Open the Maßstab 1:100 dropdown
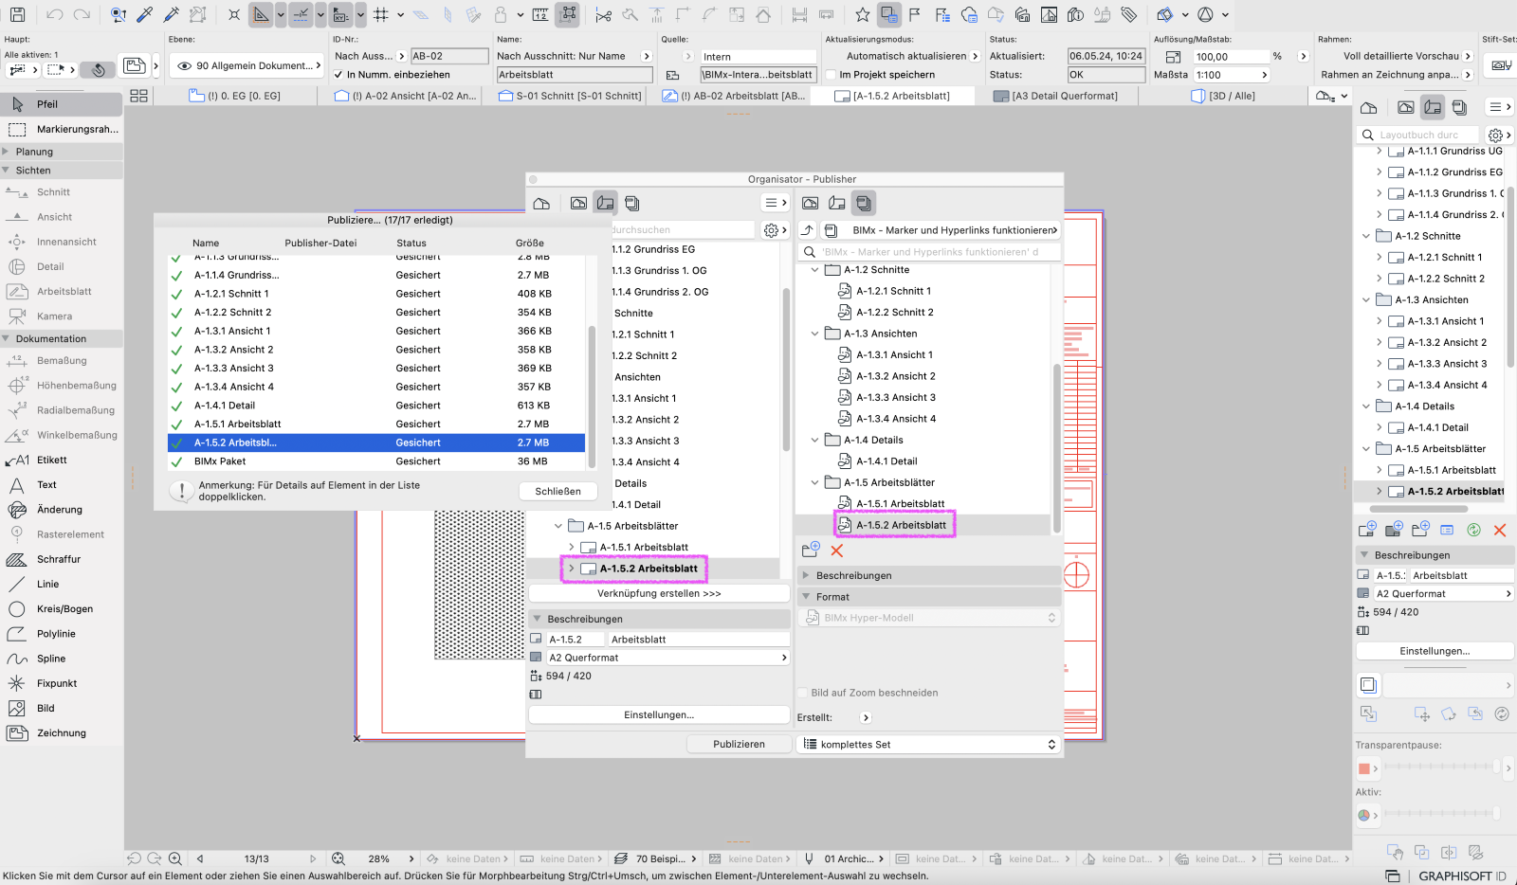The image size is (1517, 885). click(x=1231, y=75)
